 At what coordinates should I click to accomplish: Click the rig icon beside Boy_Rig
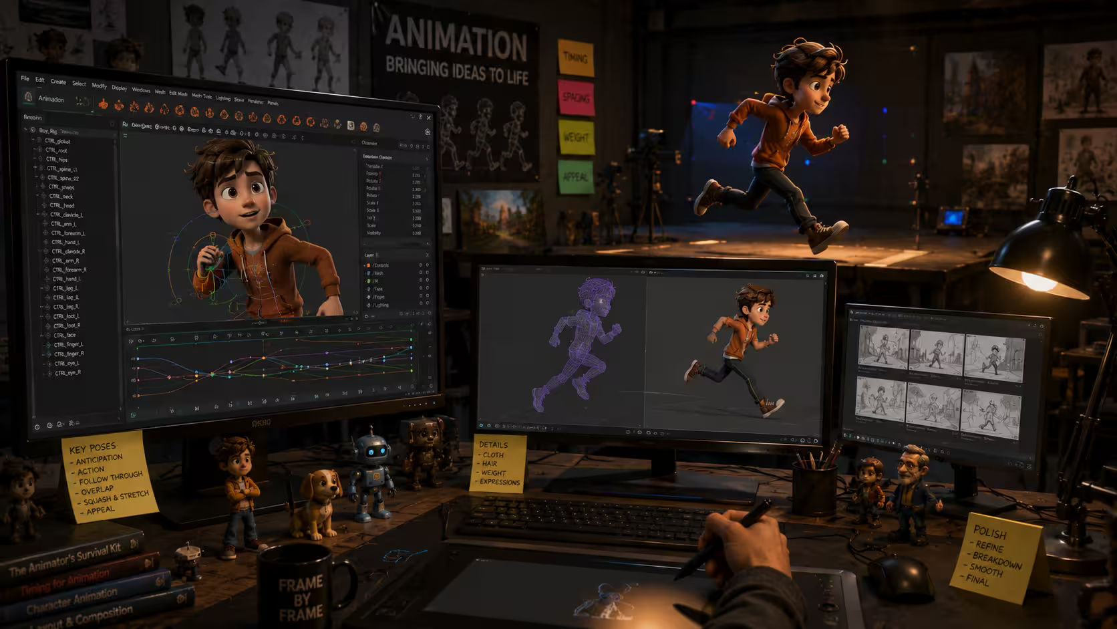(33, 130)
